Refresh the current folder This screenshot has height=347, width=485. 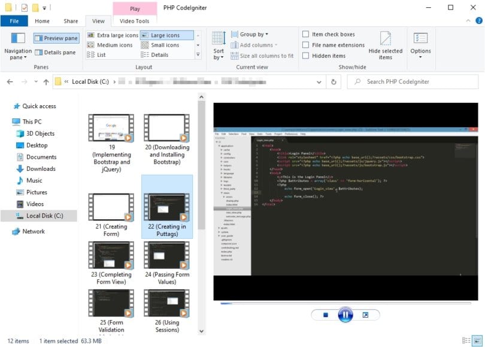tap(334, 82)
